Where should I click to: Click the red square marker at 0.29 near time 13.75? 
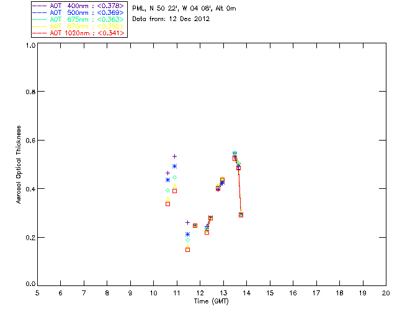point(241,215)
